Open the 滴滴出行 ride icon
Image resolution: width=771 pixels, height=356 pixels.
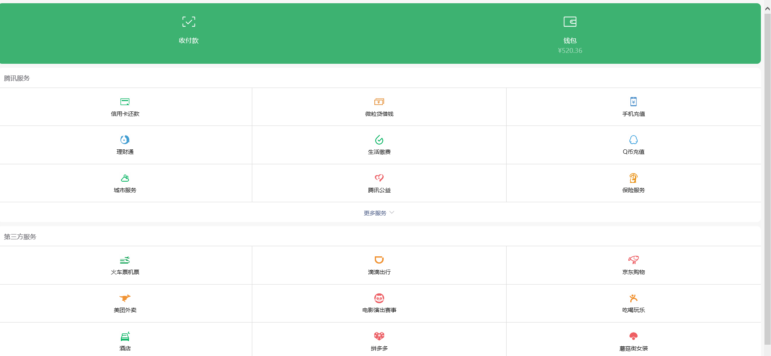click(379, 260)
